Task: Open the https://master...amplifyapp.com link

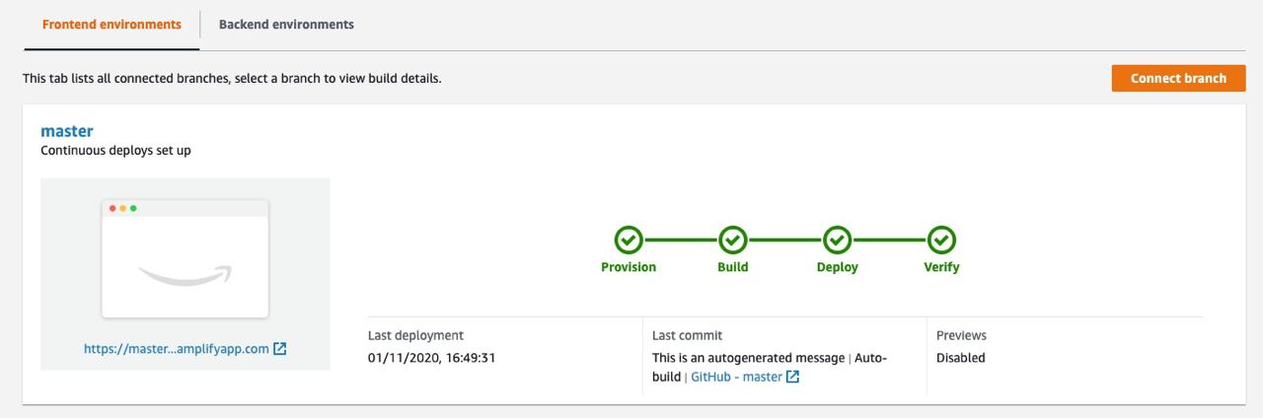Action: [x=176, y=349]
